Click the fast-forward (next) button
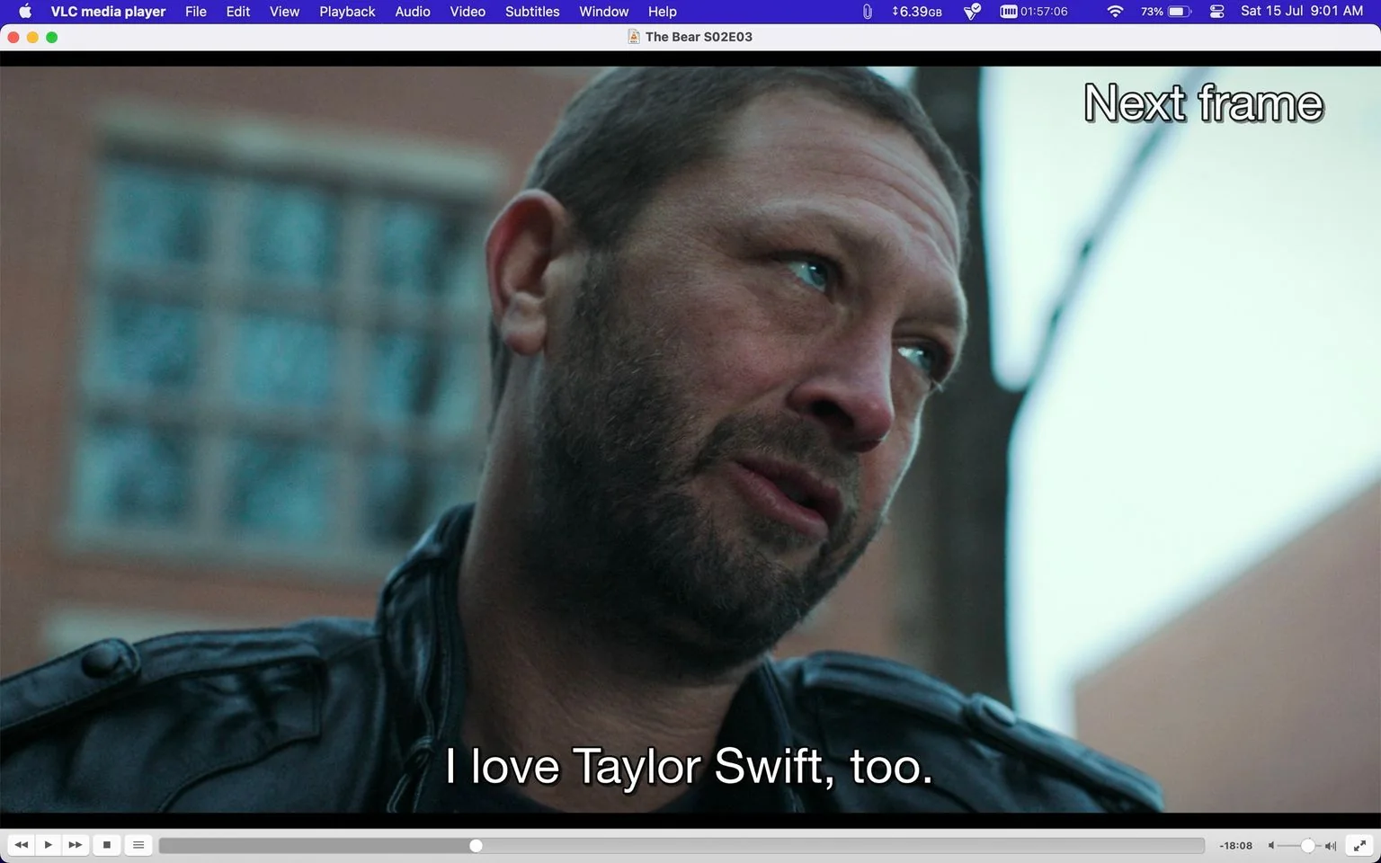The image size is (1381, 863). (76, 845)
